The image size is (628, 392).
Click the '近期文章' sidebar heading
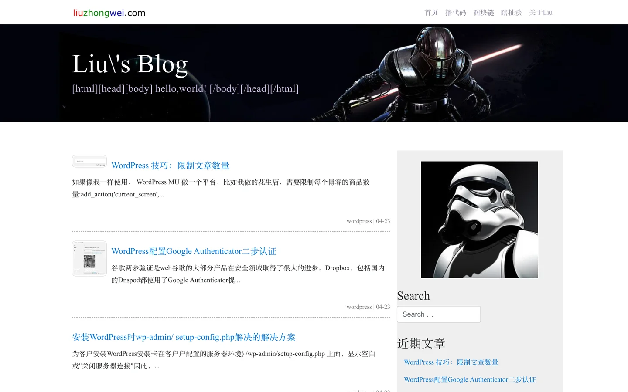[x=421, y=344]
